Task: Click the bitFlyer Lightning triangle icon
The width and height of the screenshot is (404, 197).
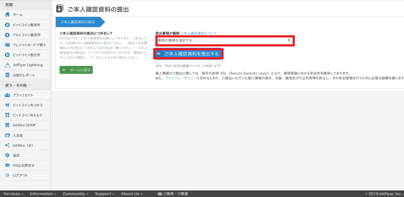Action: (x=7, y=65)
